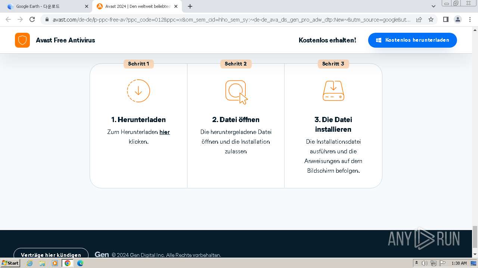Viewport: 478px width, 268px height.
Task: Click the Datei öffnen cursor icon
Action: 236,92
